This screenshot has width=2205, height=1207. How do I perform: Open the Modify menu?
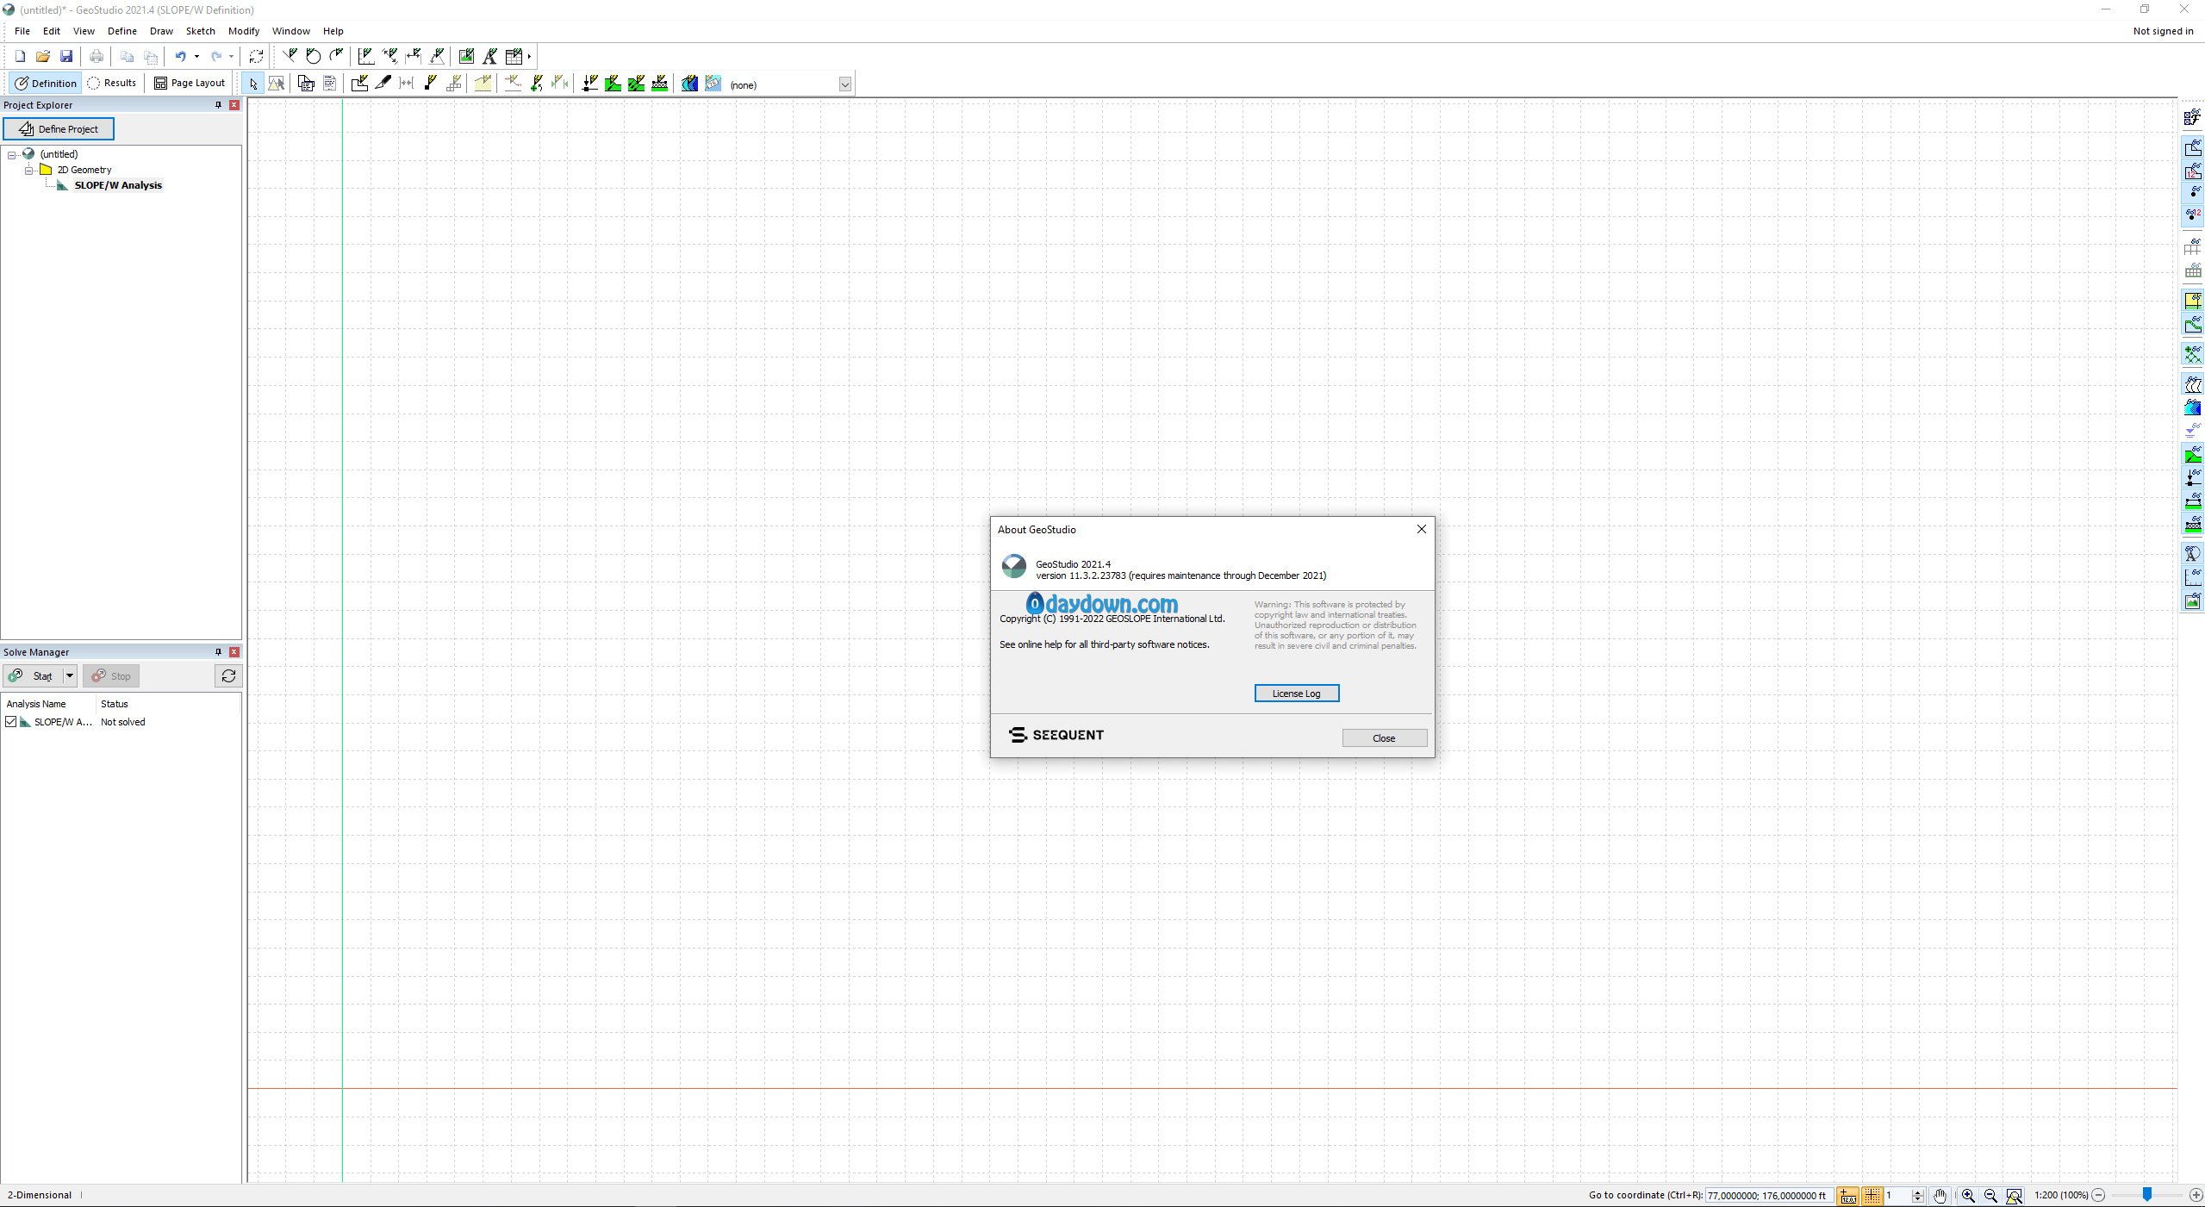(x=244, y=31)
